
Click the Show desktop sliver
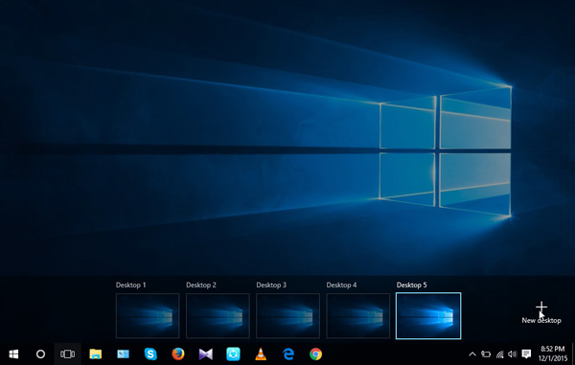[573, 354]
